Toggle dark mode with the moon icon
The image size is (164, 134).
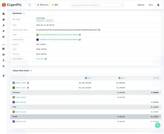(x=159, y=5)
